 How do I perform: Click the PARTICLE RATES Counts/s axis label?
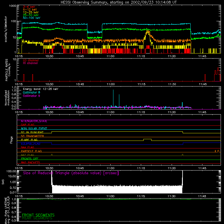point(8,70)
